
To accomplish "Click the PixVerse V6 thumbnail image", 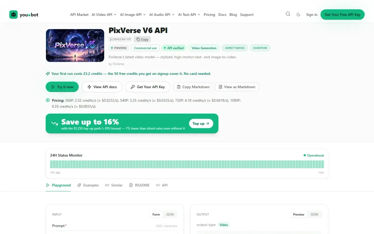I will [75, 45].
